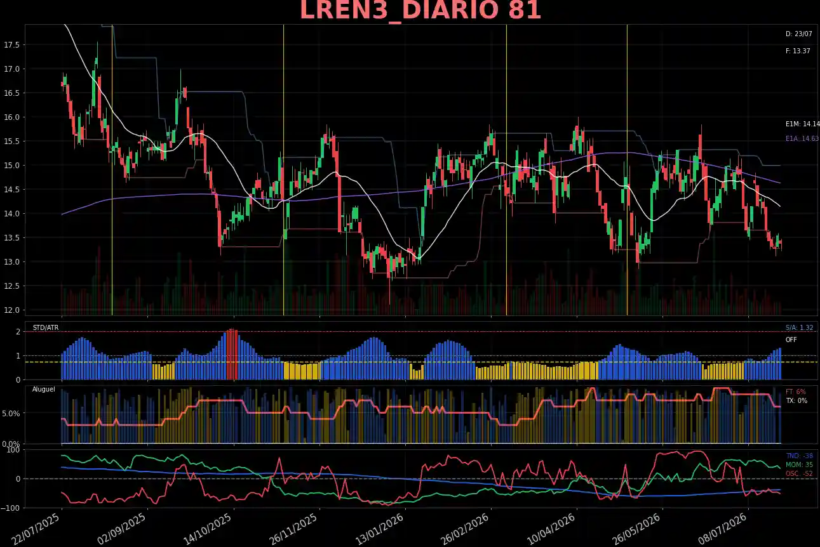Click the OSC: -52 indicator label
This screenshot has height=547, width=820.
(799, 474)
